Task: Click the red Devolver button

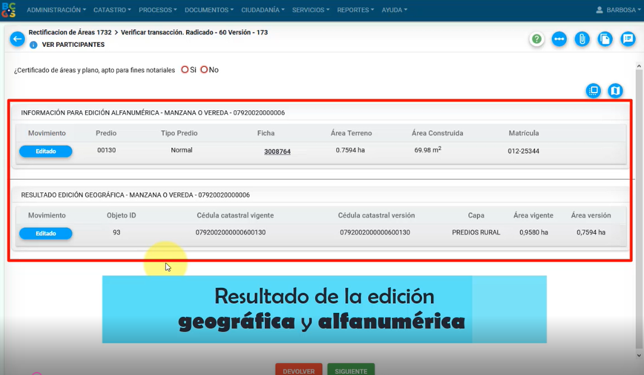Action: [299, 370]
